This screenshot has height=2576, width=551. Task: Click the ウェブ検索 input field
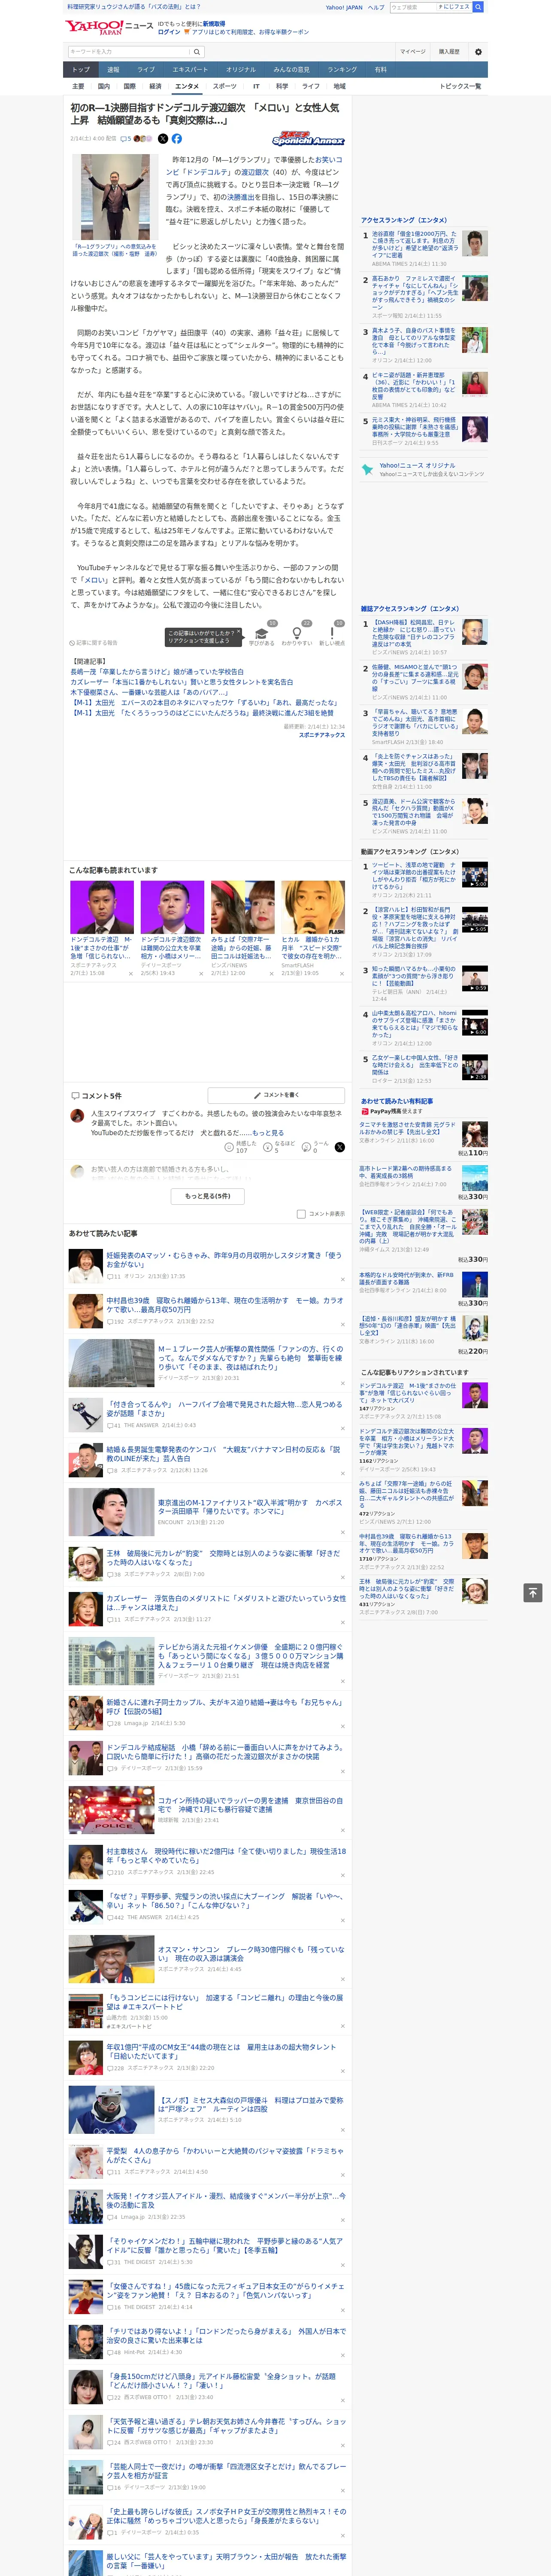[413, 7]
